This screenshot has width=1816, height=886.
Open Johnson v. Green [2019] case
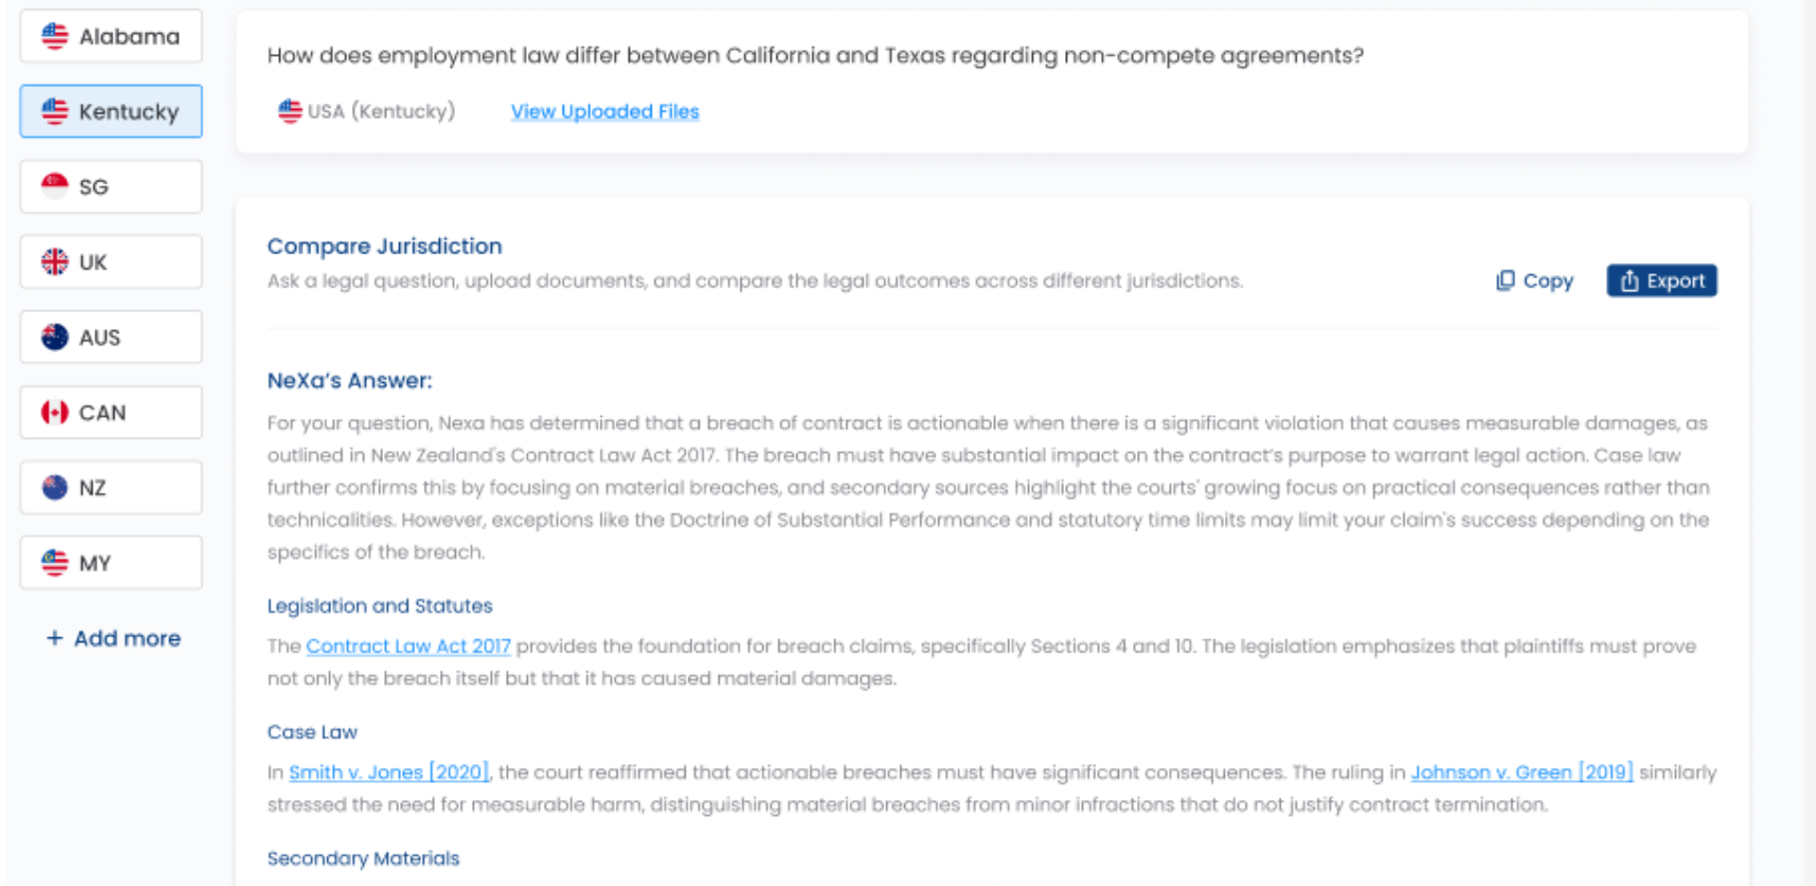click(1522, 773)
